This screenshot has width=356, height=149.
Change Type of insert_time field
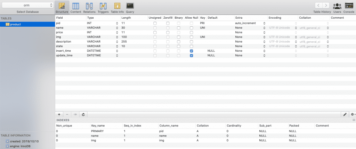click(x=117, y=51)
